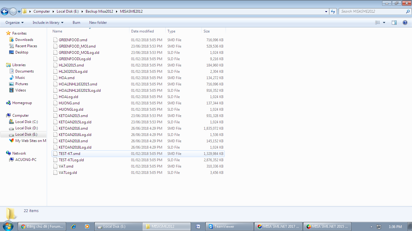Sort by Date modified column header
412x231 pixels.
[x=147, y=31]
